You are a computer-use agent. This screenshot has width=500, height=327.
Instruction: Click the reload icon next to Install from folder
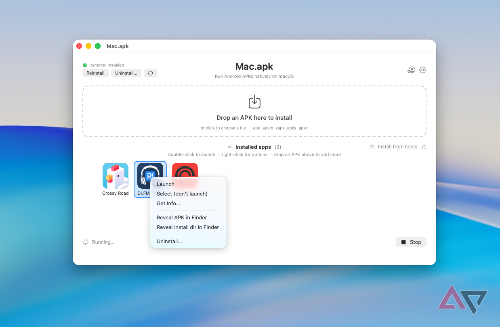click(424, 147)
